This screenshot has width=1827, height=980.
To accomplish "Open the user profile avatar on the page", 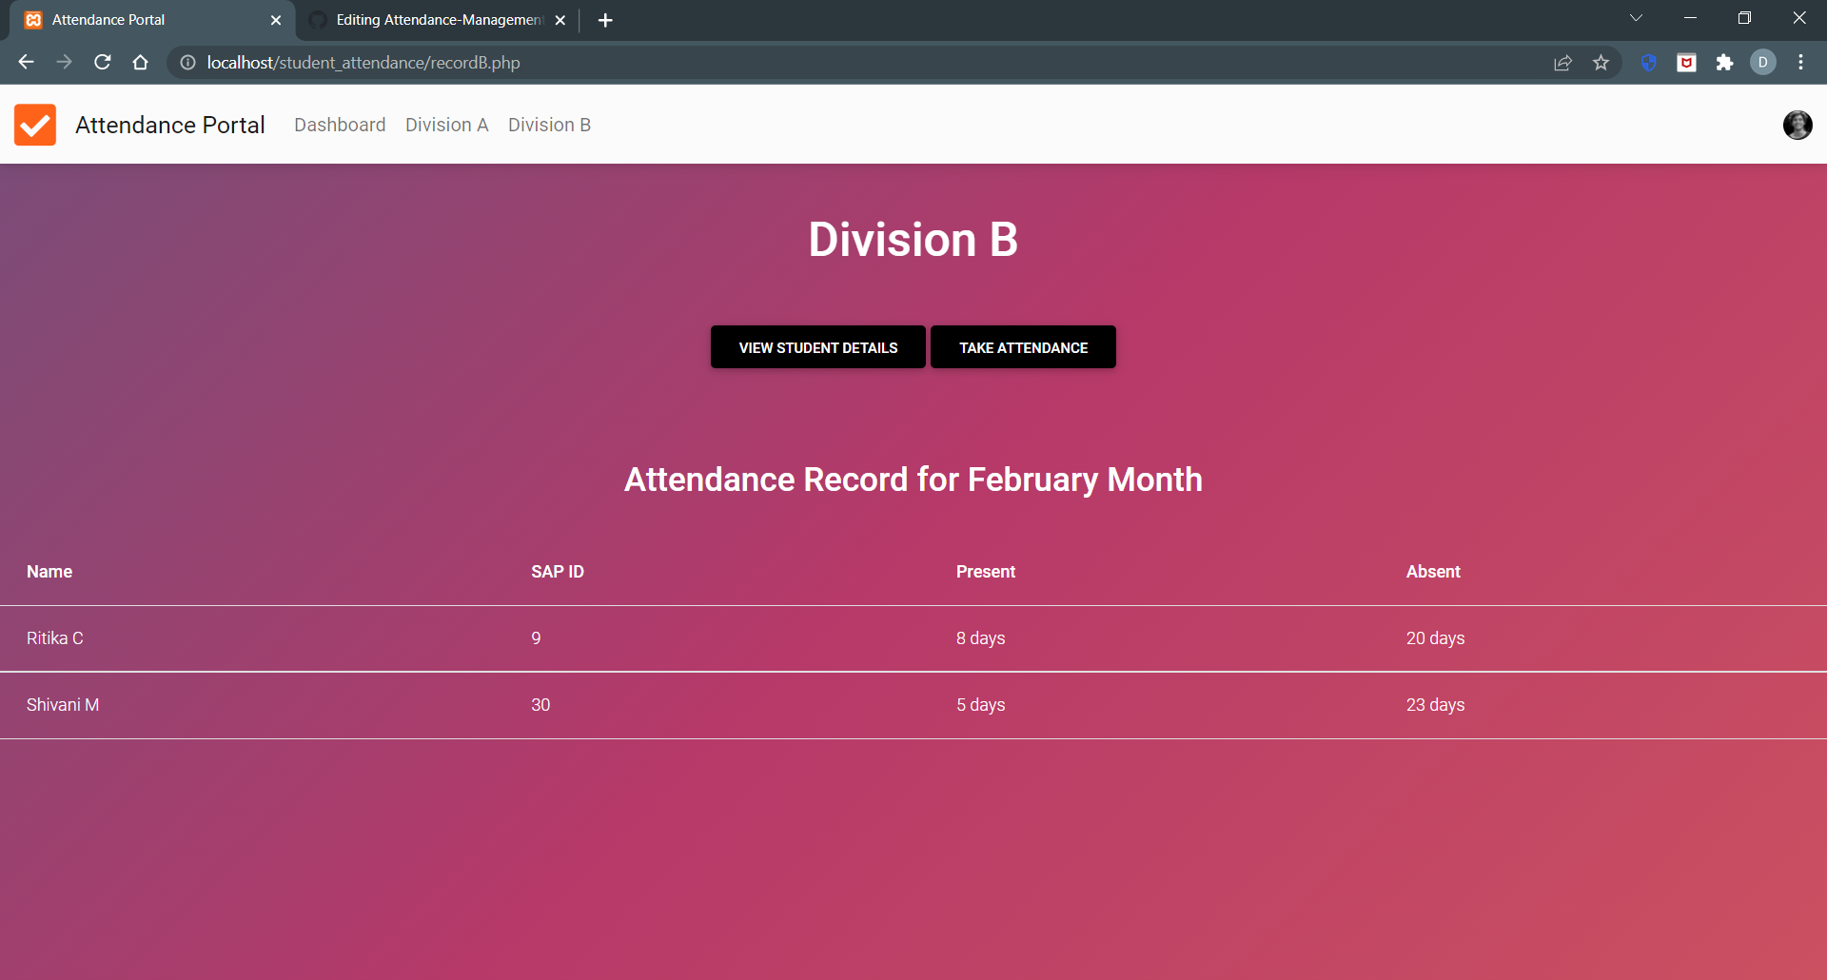I will (1798, 125).
